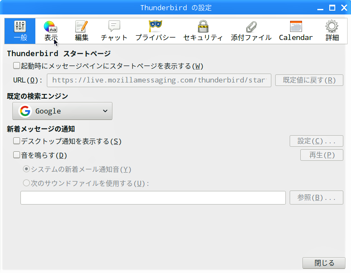Open the プライバシー mask tab
The width and height of the screenshot is (351, 273).
coord(155,31)
